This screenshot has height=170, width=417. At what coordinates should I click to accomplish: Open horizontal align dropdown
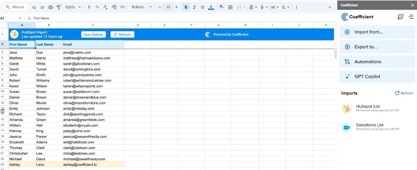(253, 7)
